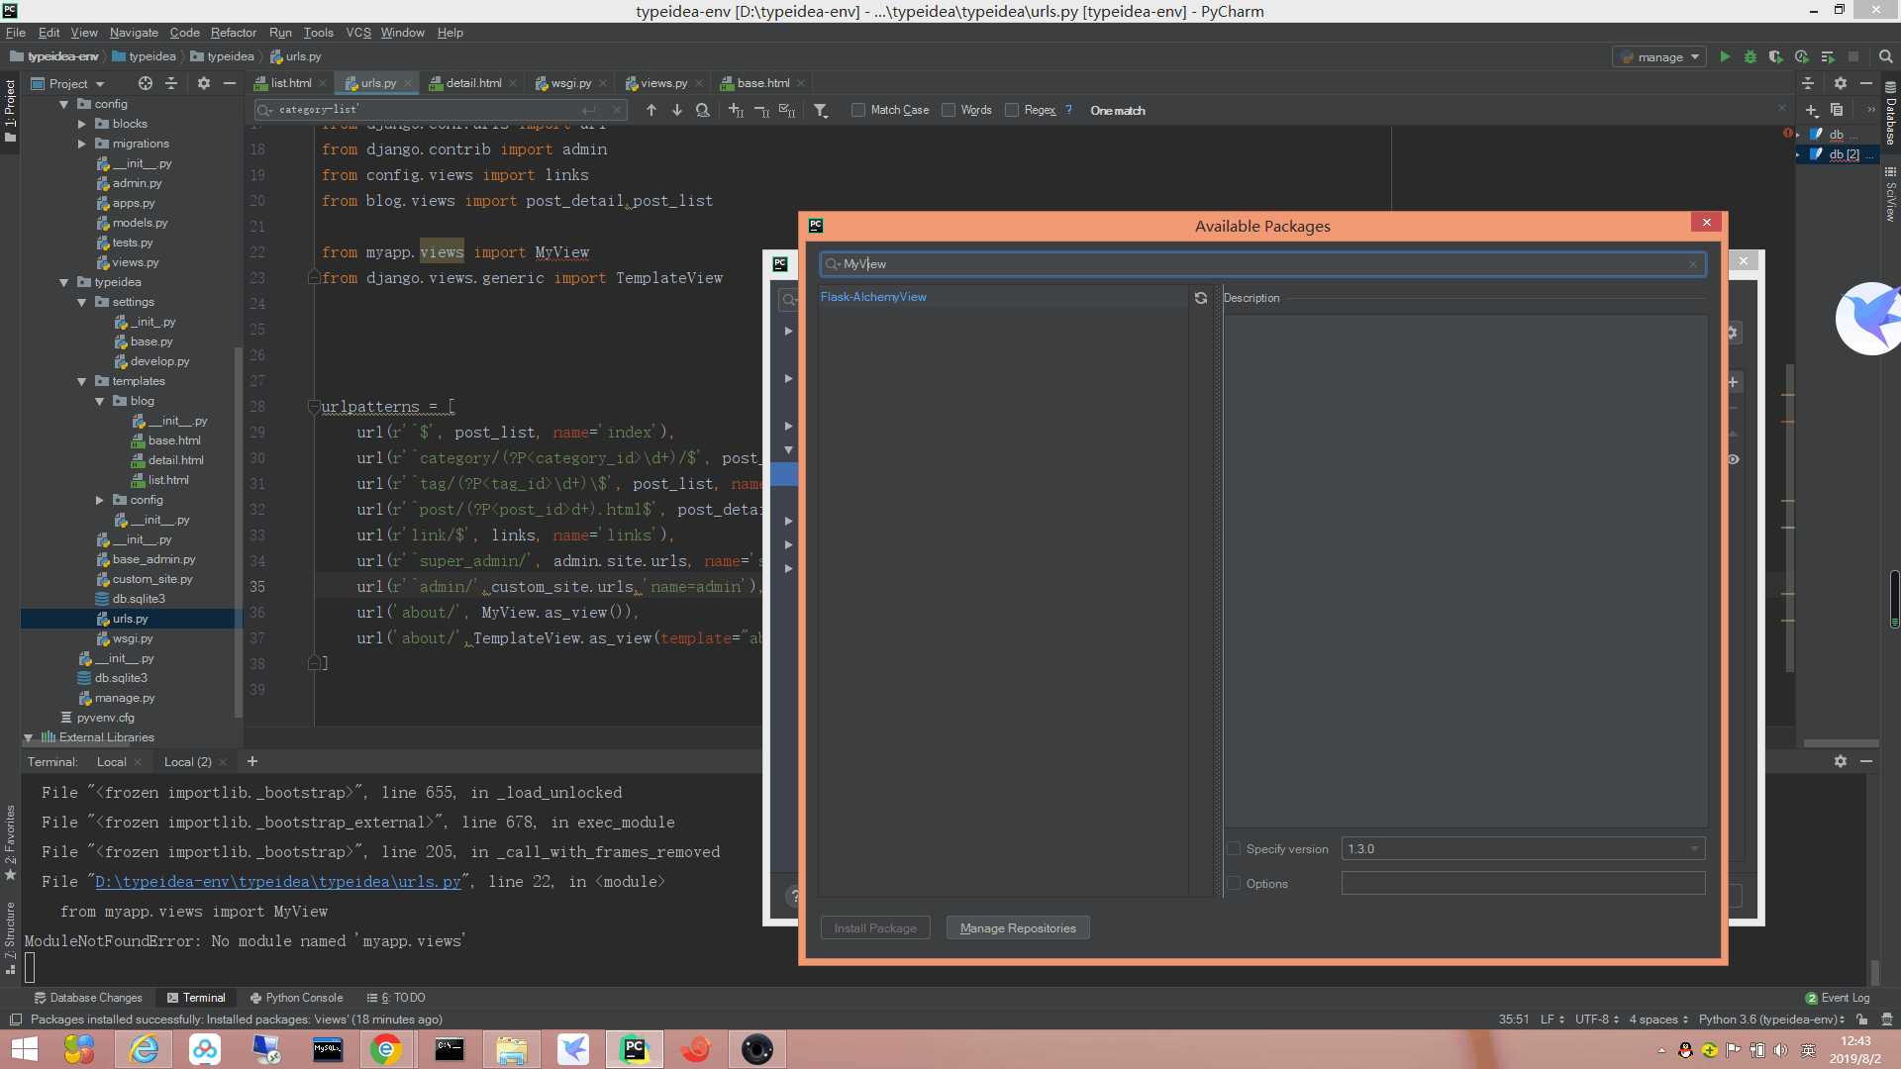
Task: Click the Specify version input field
Action: click(x=1521, y=848)
